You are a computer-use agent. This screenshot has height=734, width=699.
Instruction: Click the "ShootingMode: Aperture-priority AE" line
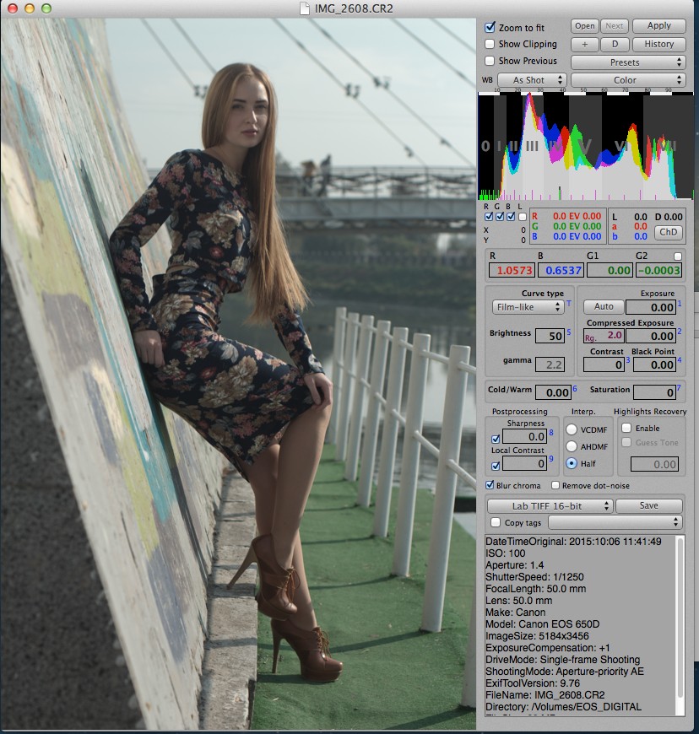[x=565, y=672]
